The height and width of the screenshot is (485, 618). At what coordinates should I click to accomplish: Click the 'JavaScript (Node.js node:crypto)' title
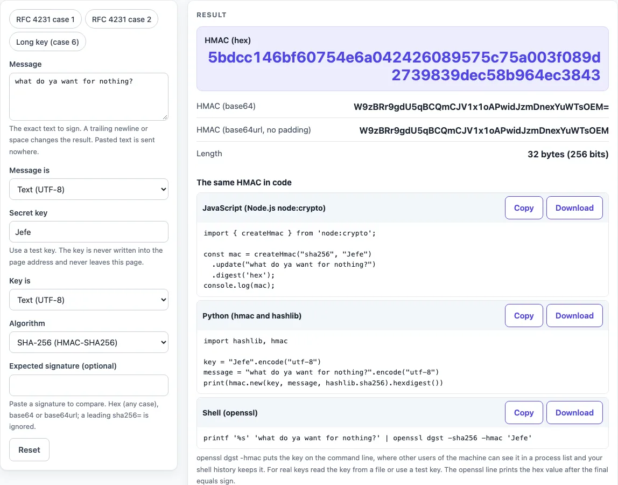click(x=264, y=208)
